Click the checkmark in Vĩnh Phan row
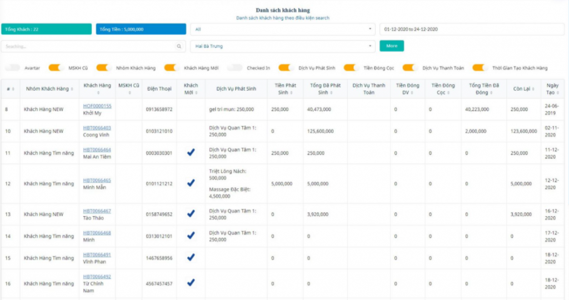This screenshot has width=569, height=300. [x=191, y=258]
